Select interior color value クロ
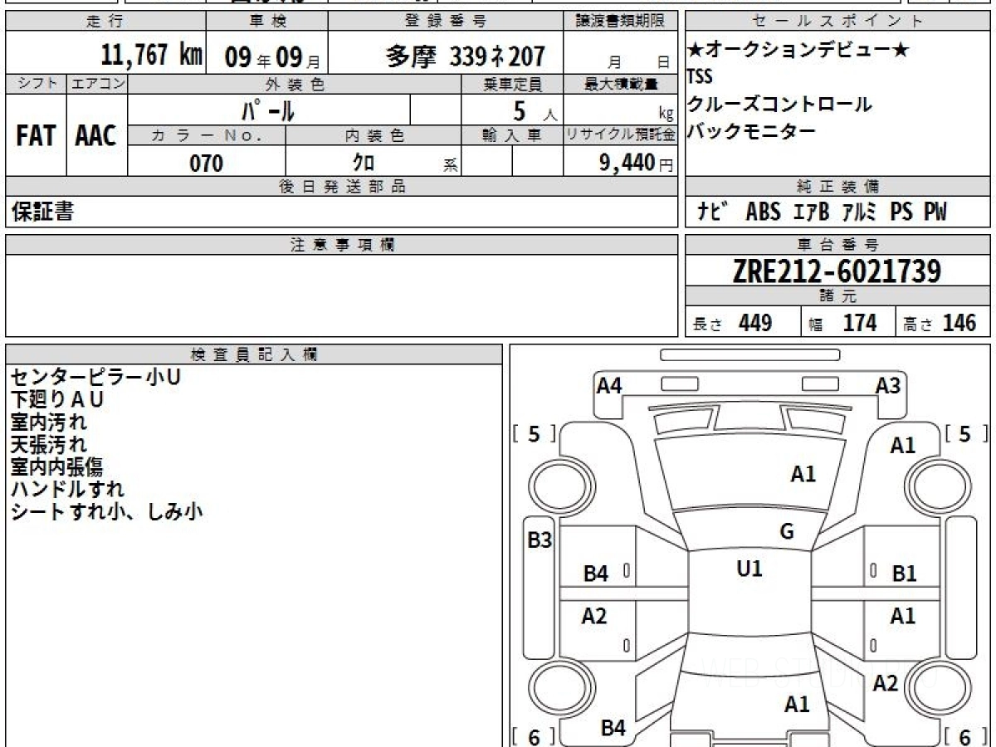996x747 pixels. coord(363,164)
